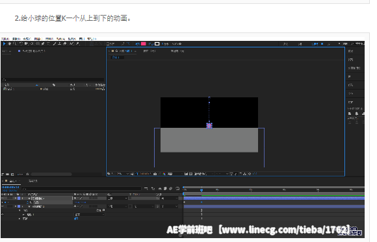Collapse the Contents group triangle
The height and width of the screenshot is (242, 377).
pyautogui.click(x=19, y=210)
